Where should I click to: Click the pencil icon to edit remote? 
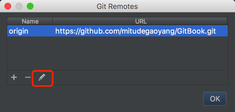click(42, 77)
